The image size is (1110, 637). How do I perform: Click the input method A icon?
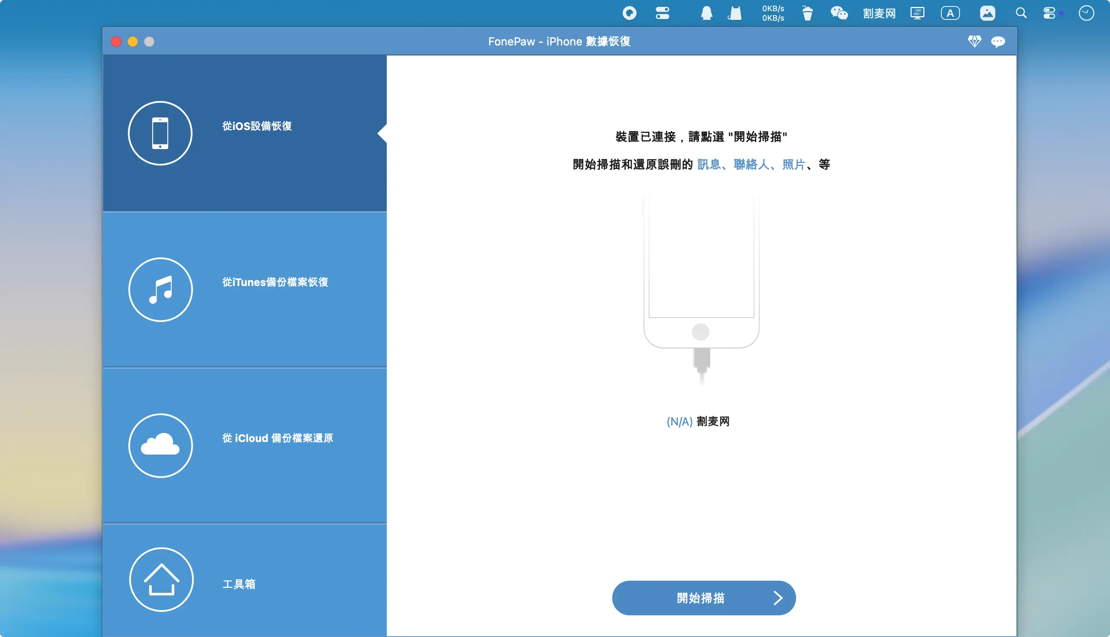tap(950, 13)
